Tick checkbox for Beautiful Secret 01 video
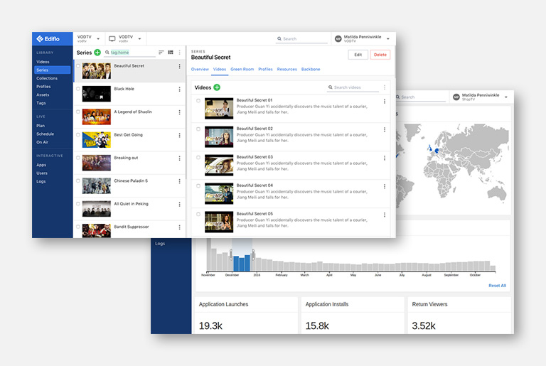 pyautogui.click(x=198, y=101)
